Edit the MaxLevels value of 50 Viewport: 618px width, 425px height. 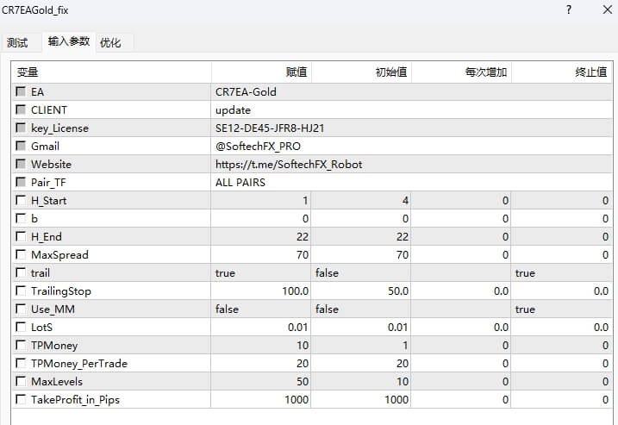click(x=260, y=382)
